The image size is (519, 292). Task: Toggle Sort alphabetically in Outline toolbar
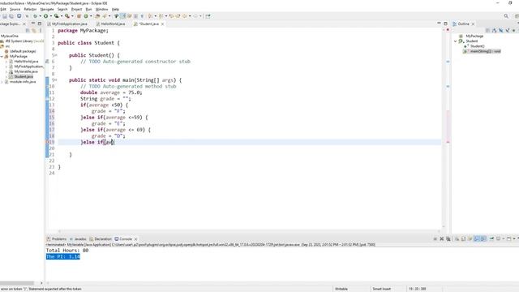(494, 31)
